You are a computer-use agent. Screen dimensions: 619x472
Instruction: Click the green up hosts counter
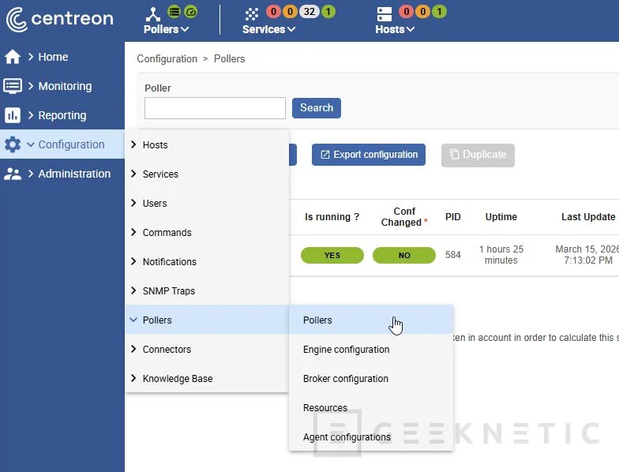point(439,12)
